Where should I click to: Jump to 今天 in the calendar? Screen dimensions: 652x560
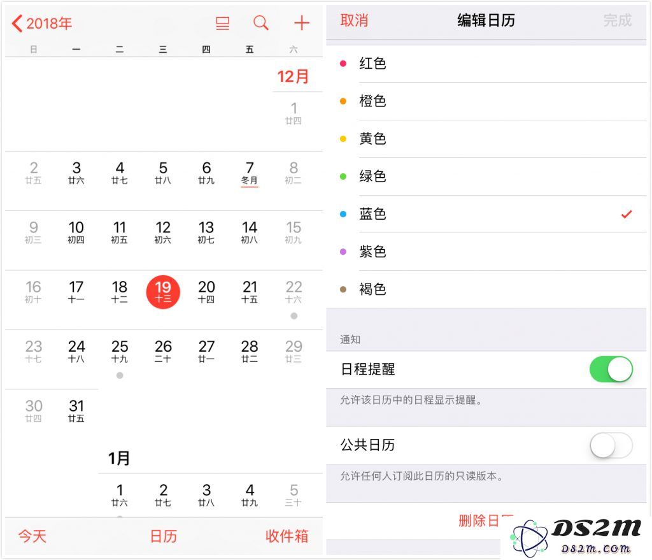tap(32, 536)
